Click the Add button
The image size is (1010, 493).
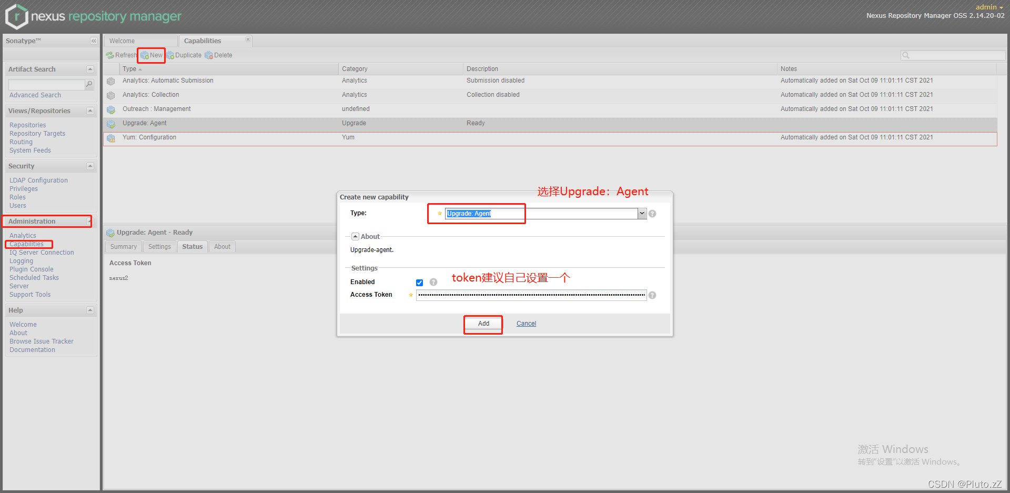coord(483,324)
